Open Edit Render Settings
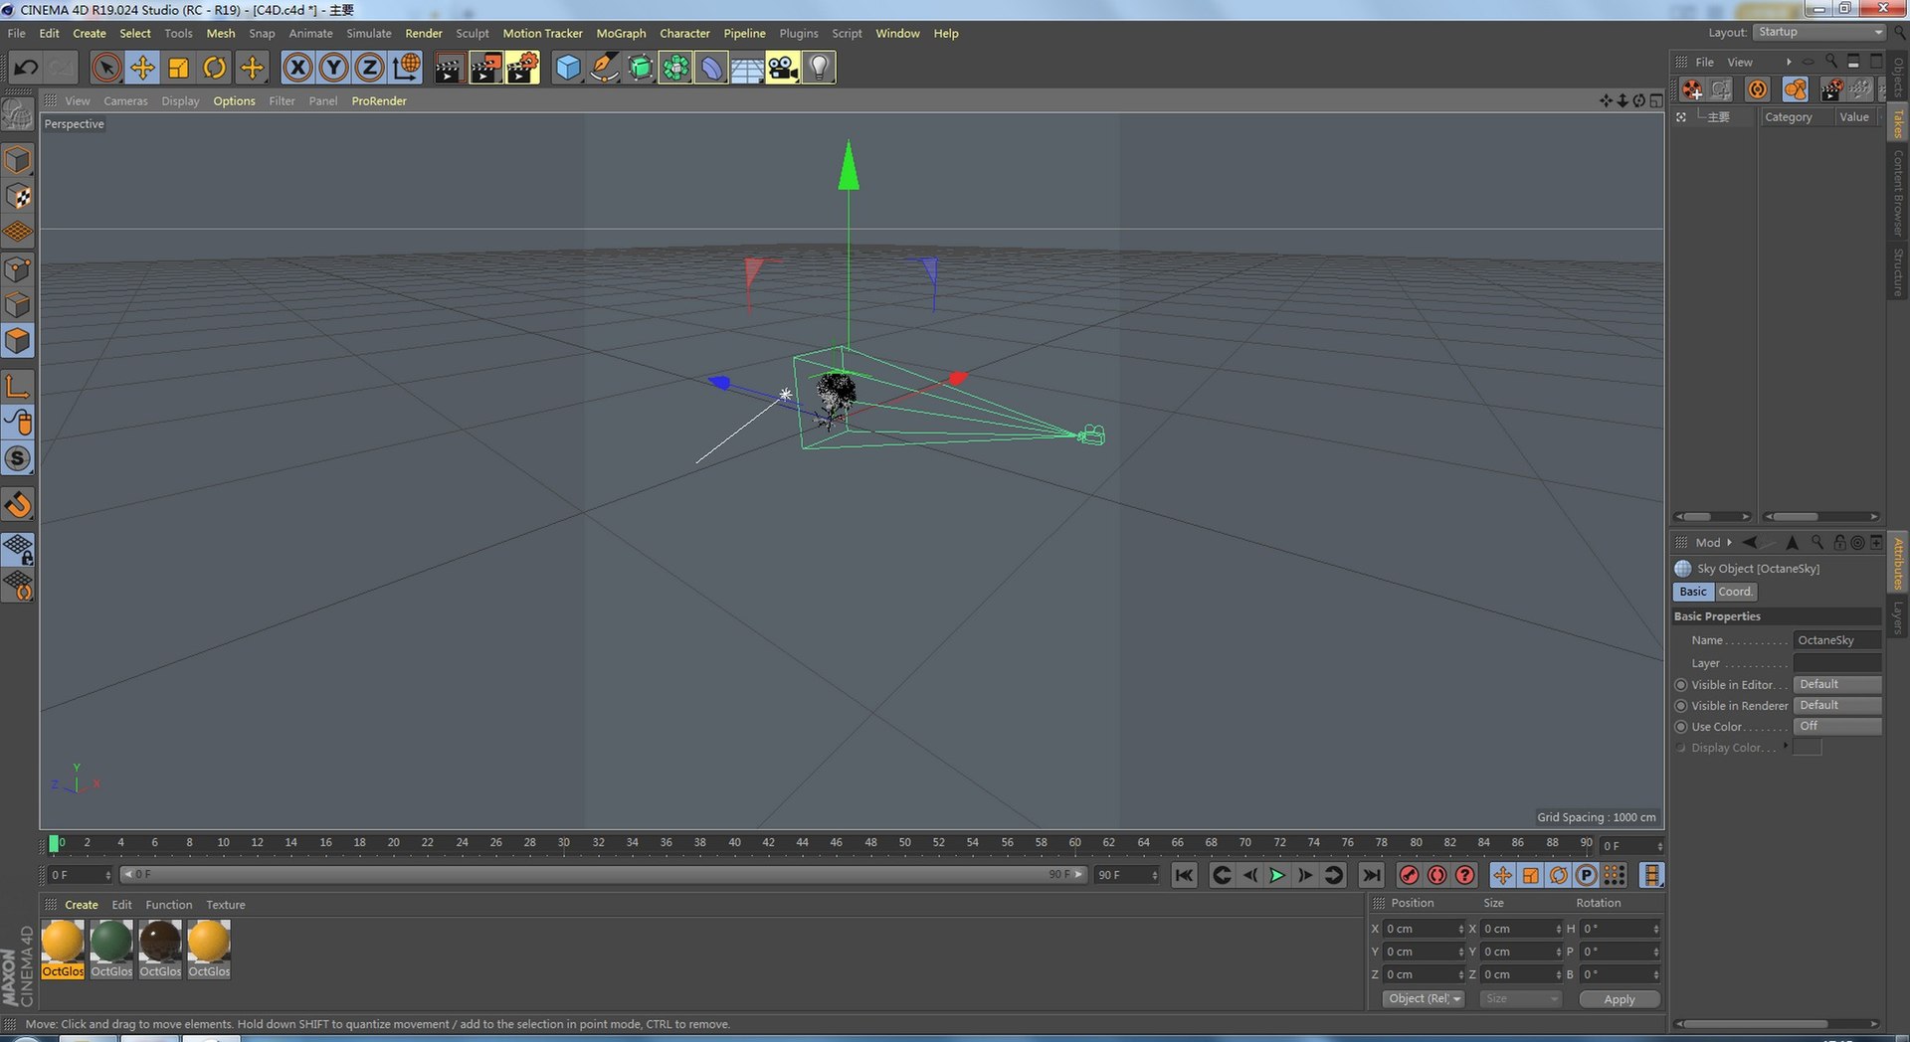1910x1042 pixels. [x=522, y=68]
